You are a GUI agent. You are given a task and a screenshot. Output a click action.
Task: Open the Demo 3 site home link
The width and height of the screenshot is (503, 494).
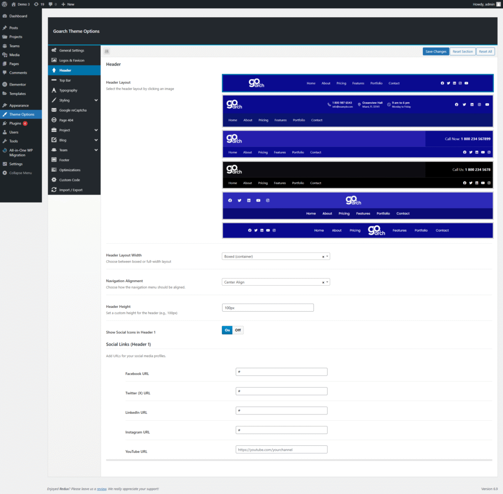[x=21, y=4]
